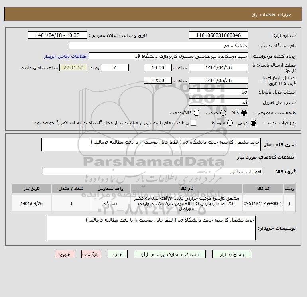Click the طبقه بندی موضوعی label
The image size is (307, 297).
point(275,113)
